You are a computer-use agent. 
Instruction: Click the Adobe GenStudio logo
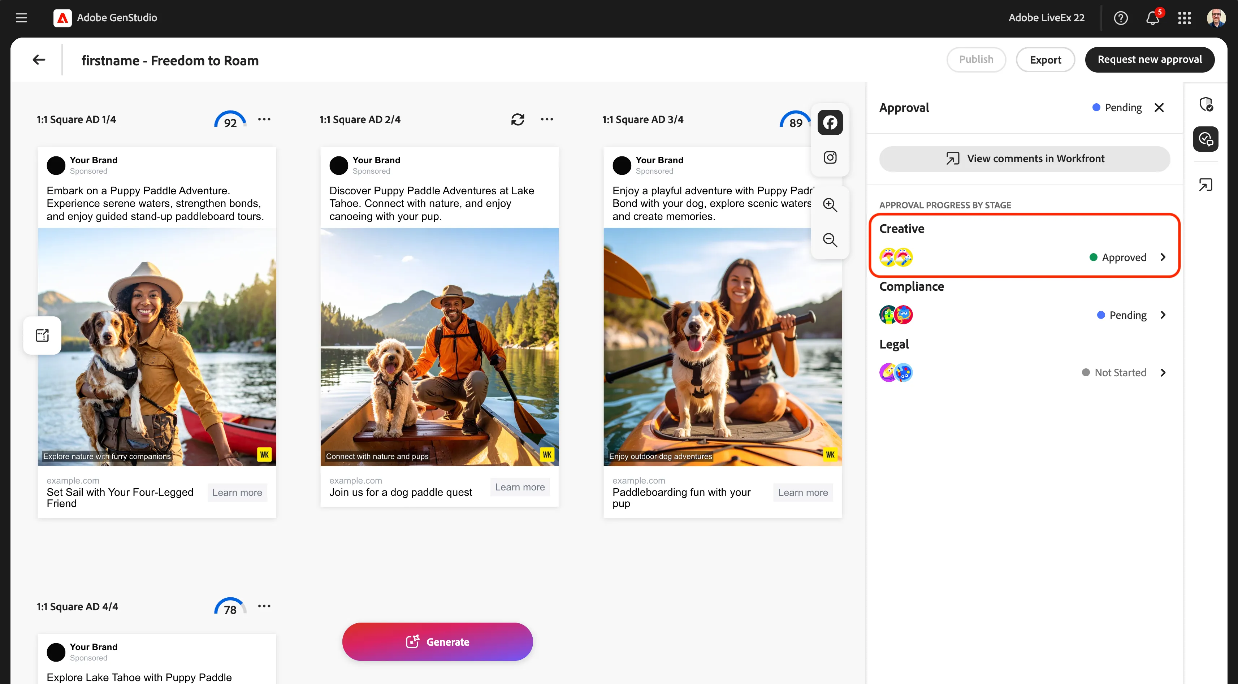62,18
